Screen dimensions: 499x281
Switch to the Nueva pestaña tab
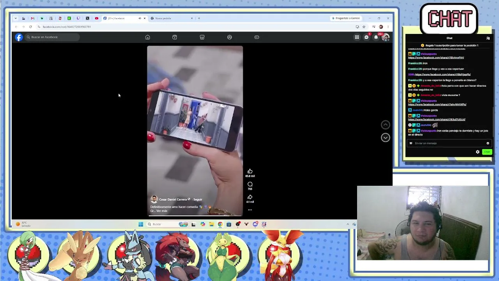[171, 18]
